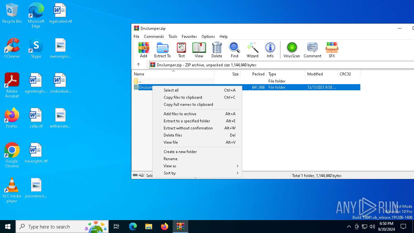Select the Google Chrome desktop icon
The image size is (414, 233).
pyautogui.click(x=12, y=155)
